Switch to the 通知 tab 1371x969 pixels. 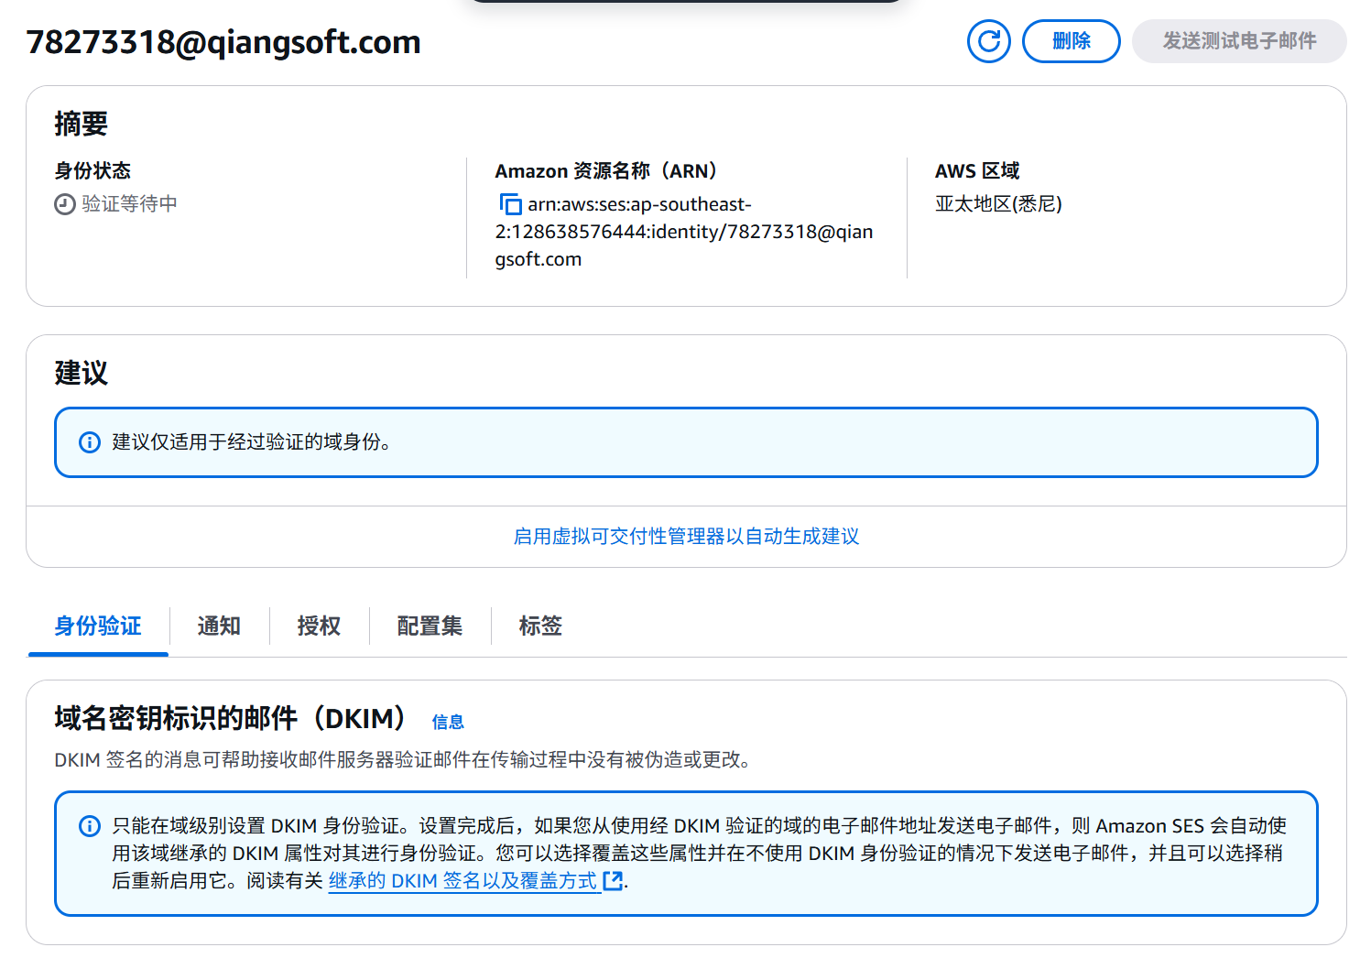click(x=219, y=626)
